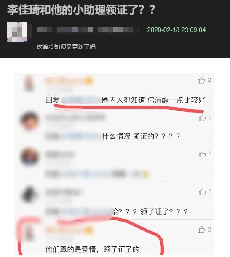Click comment text '他们真的是爱情,领了证了的'

pos(92,249)
